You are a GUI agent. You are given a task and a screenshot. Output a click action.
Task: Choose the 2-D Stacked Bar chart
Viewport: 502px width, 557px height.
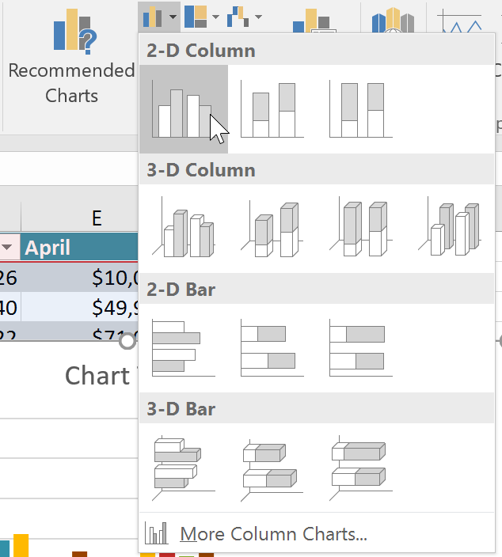272,347
